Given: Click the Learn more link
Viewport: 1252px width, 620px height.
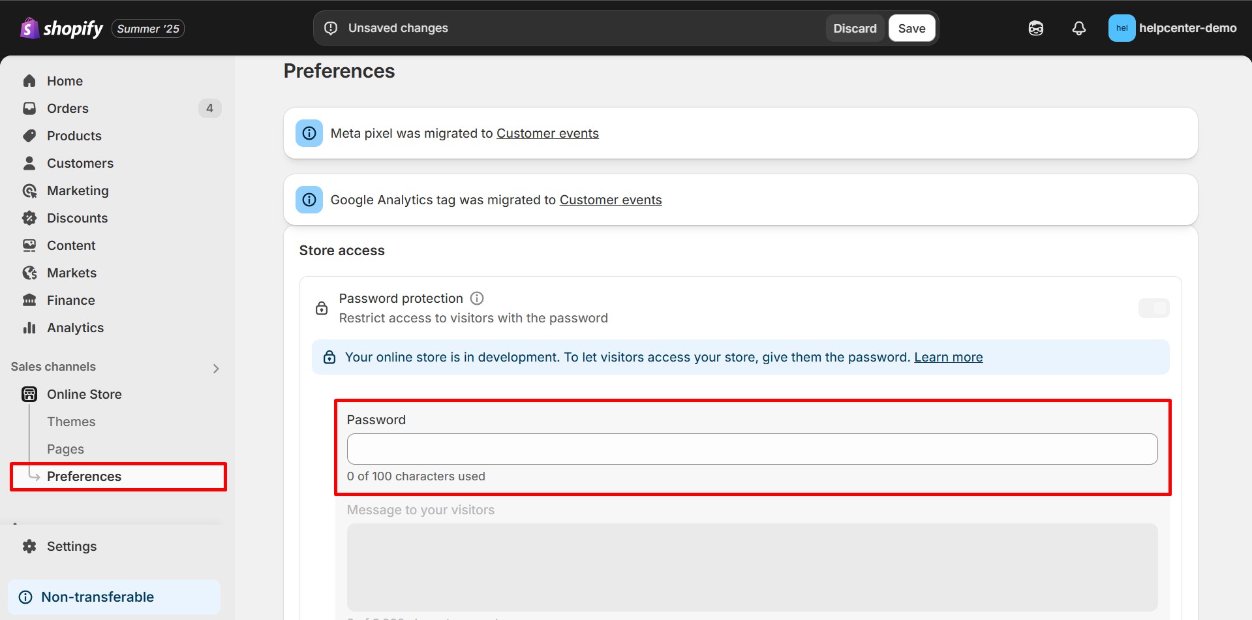Looking at the screenshot, I should pyautogui.click(x=948, y=357).
